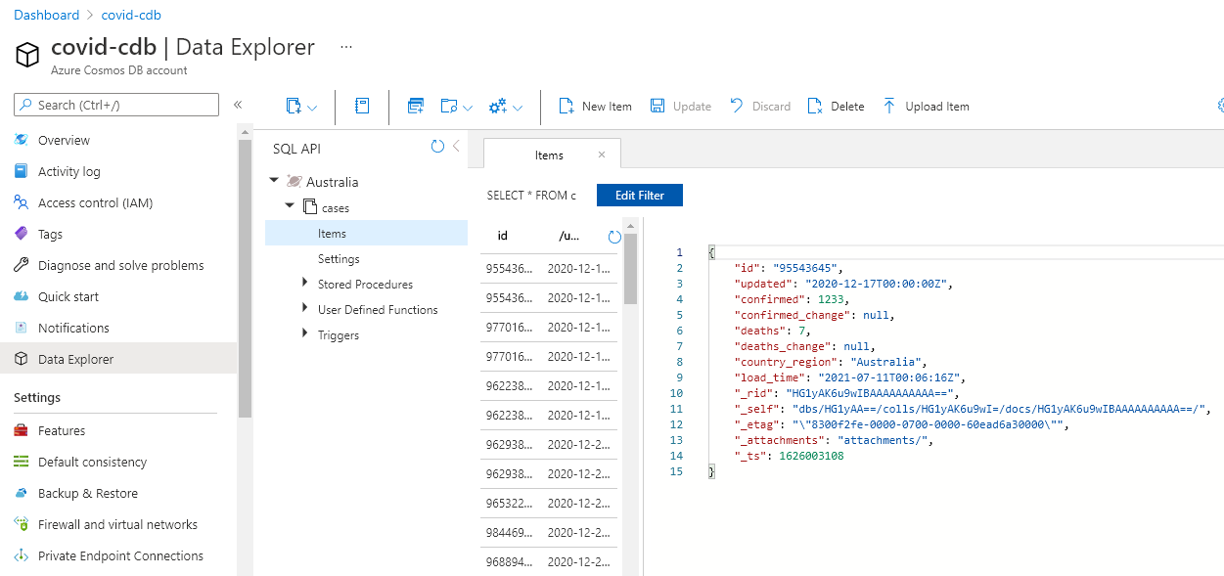Select row with id 968894...
Image resolution: width=1224 pixels, height=576 pixels.
[549, 561]
